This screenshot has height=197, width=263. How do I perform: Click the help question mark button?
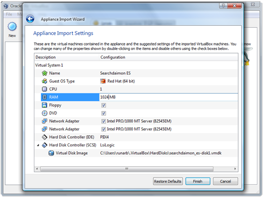tap(223, 6)
